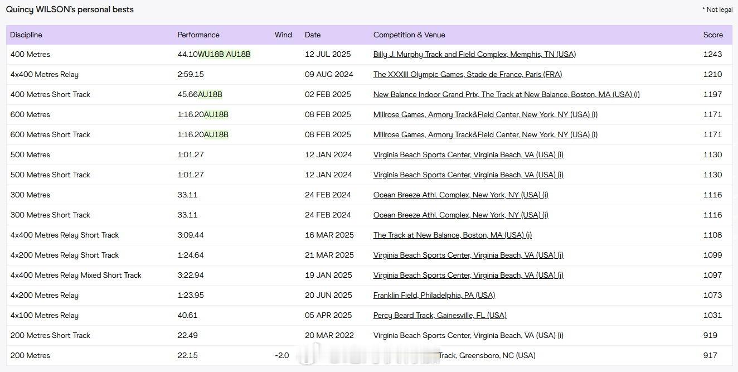Image resolution: width=738 pixels, height=372 pixels.
Task: Click the Performance column header
Action: point(198,35)
